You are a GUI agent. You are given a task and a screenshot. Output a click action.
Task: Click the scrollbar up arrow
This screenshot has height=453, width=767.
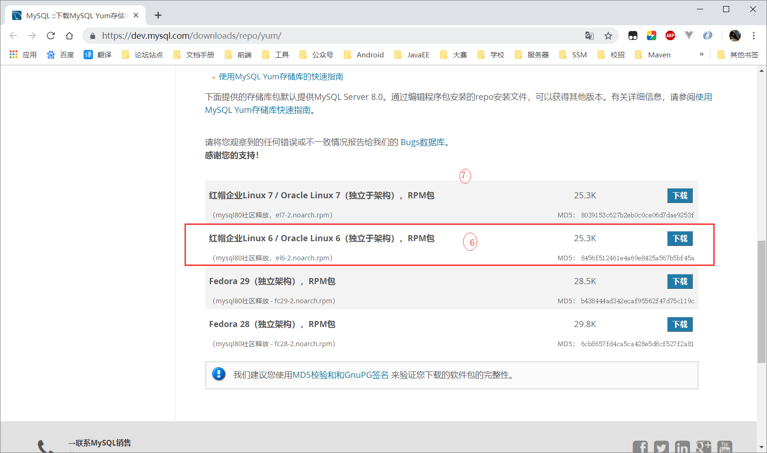(762, 71)
